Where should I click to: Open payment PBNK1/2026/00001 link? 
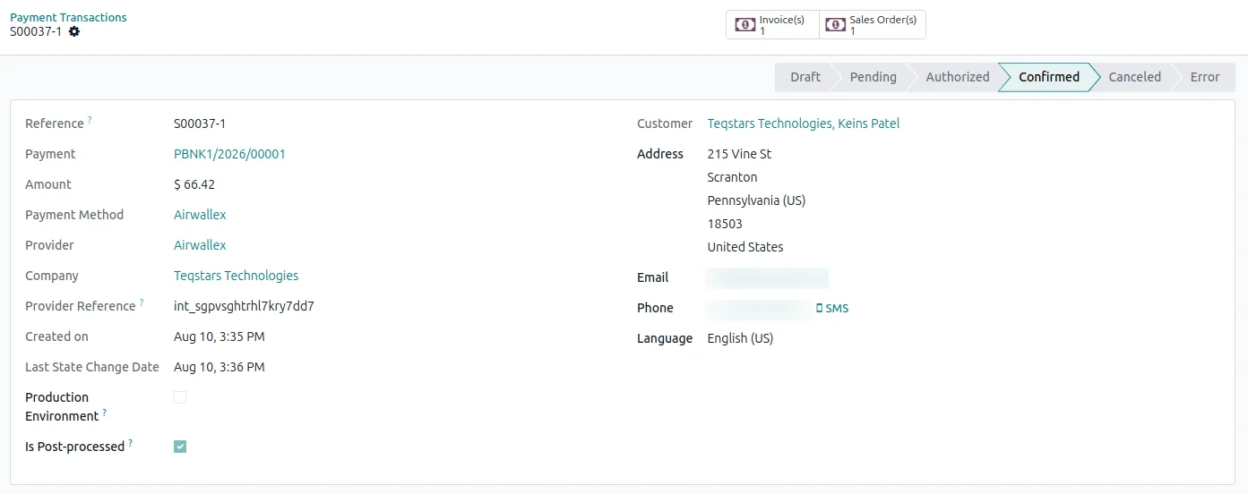(x=229, y=154)
